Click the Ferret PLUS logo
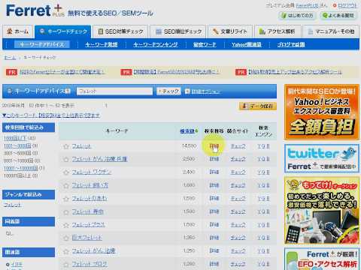This screenshot has height=270, width=361. click(35, 11)
